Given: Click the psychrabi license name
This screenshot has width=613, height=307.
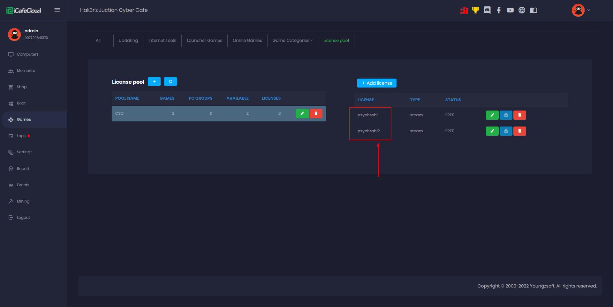Looking at the screenshot, I should (x=367, y=115).
